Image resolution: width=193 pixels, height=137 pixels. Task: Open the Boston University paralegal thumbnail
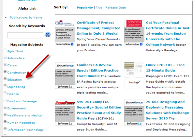tap(134, 33)
